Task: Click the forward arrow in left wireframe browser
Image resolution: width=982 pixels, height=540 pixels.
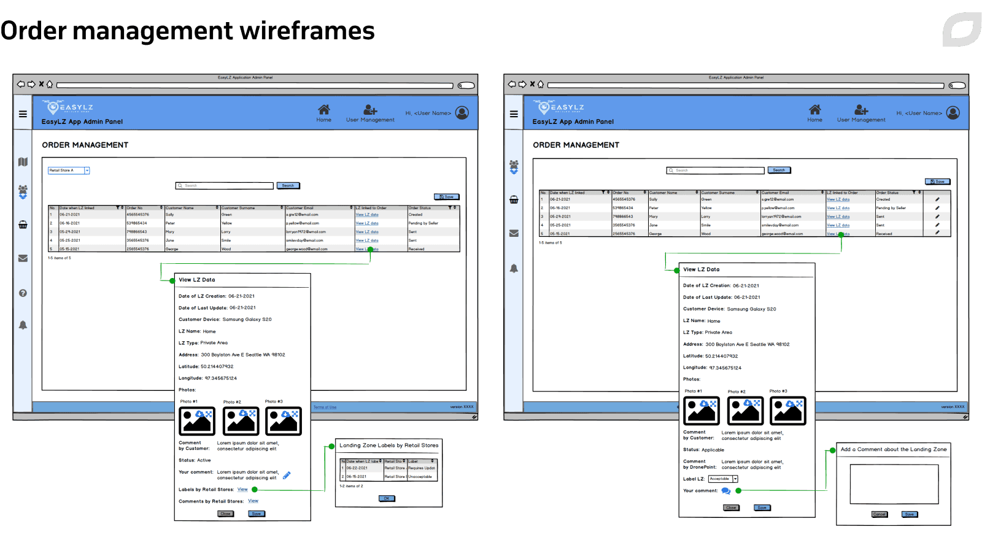Action: pyautogui.click(x=31, y=84)
